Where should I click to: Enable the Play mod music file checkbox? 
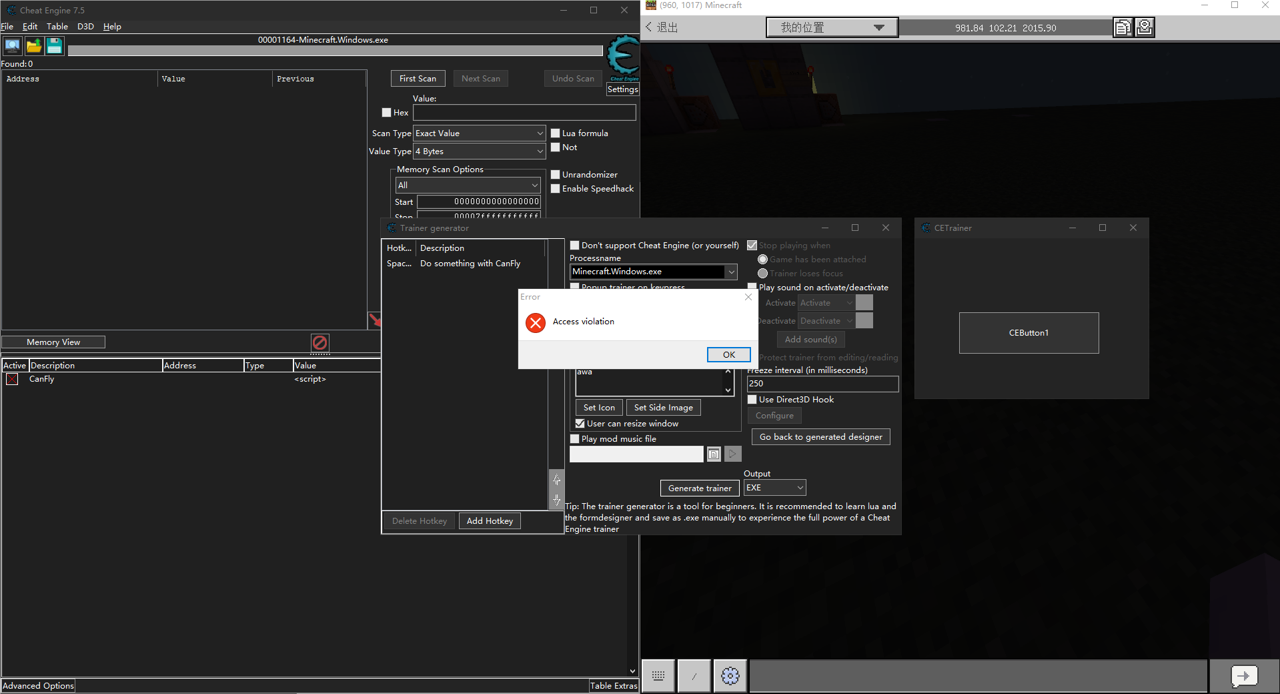574,438
